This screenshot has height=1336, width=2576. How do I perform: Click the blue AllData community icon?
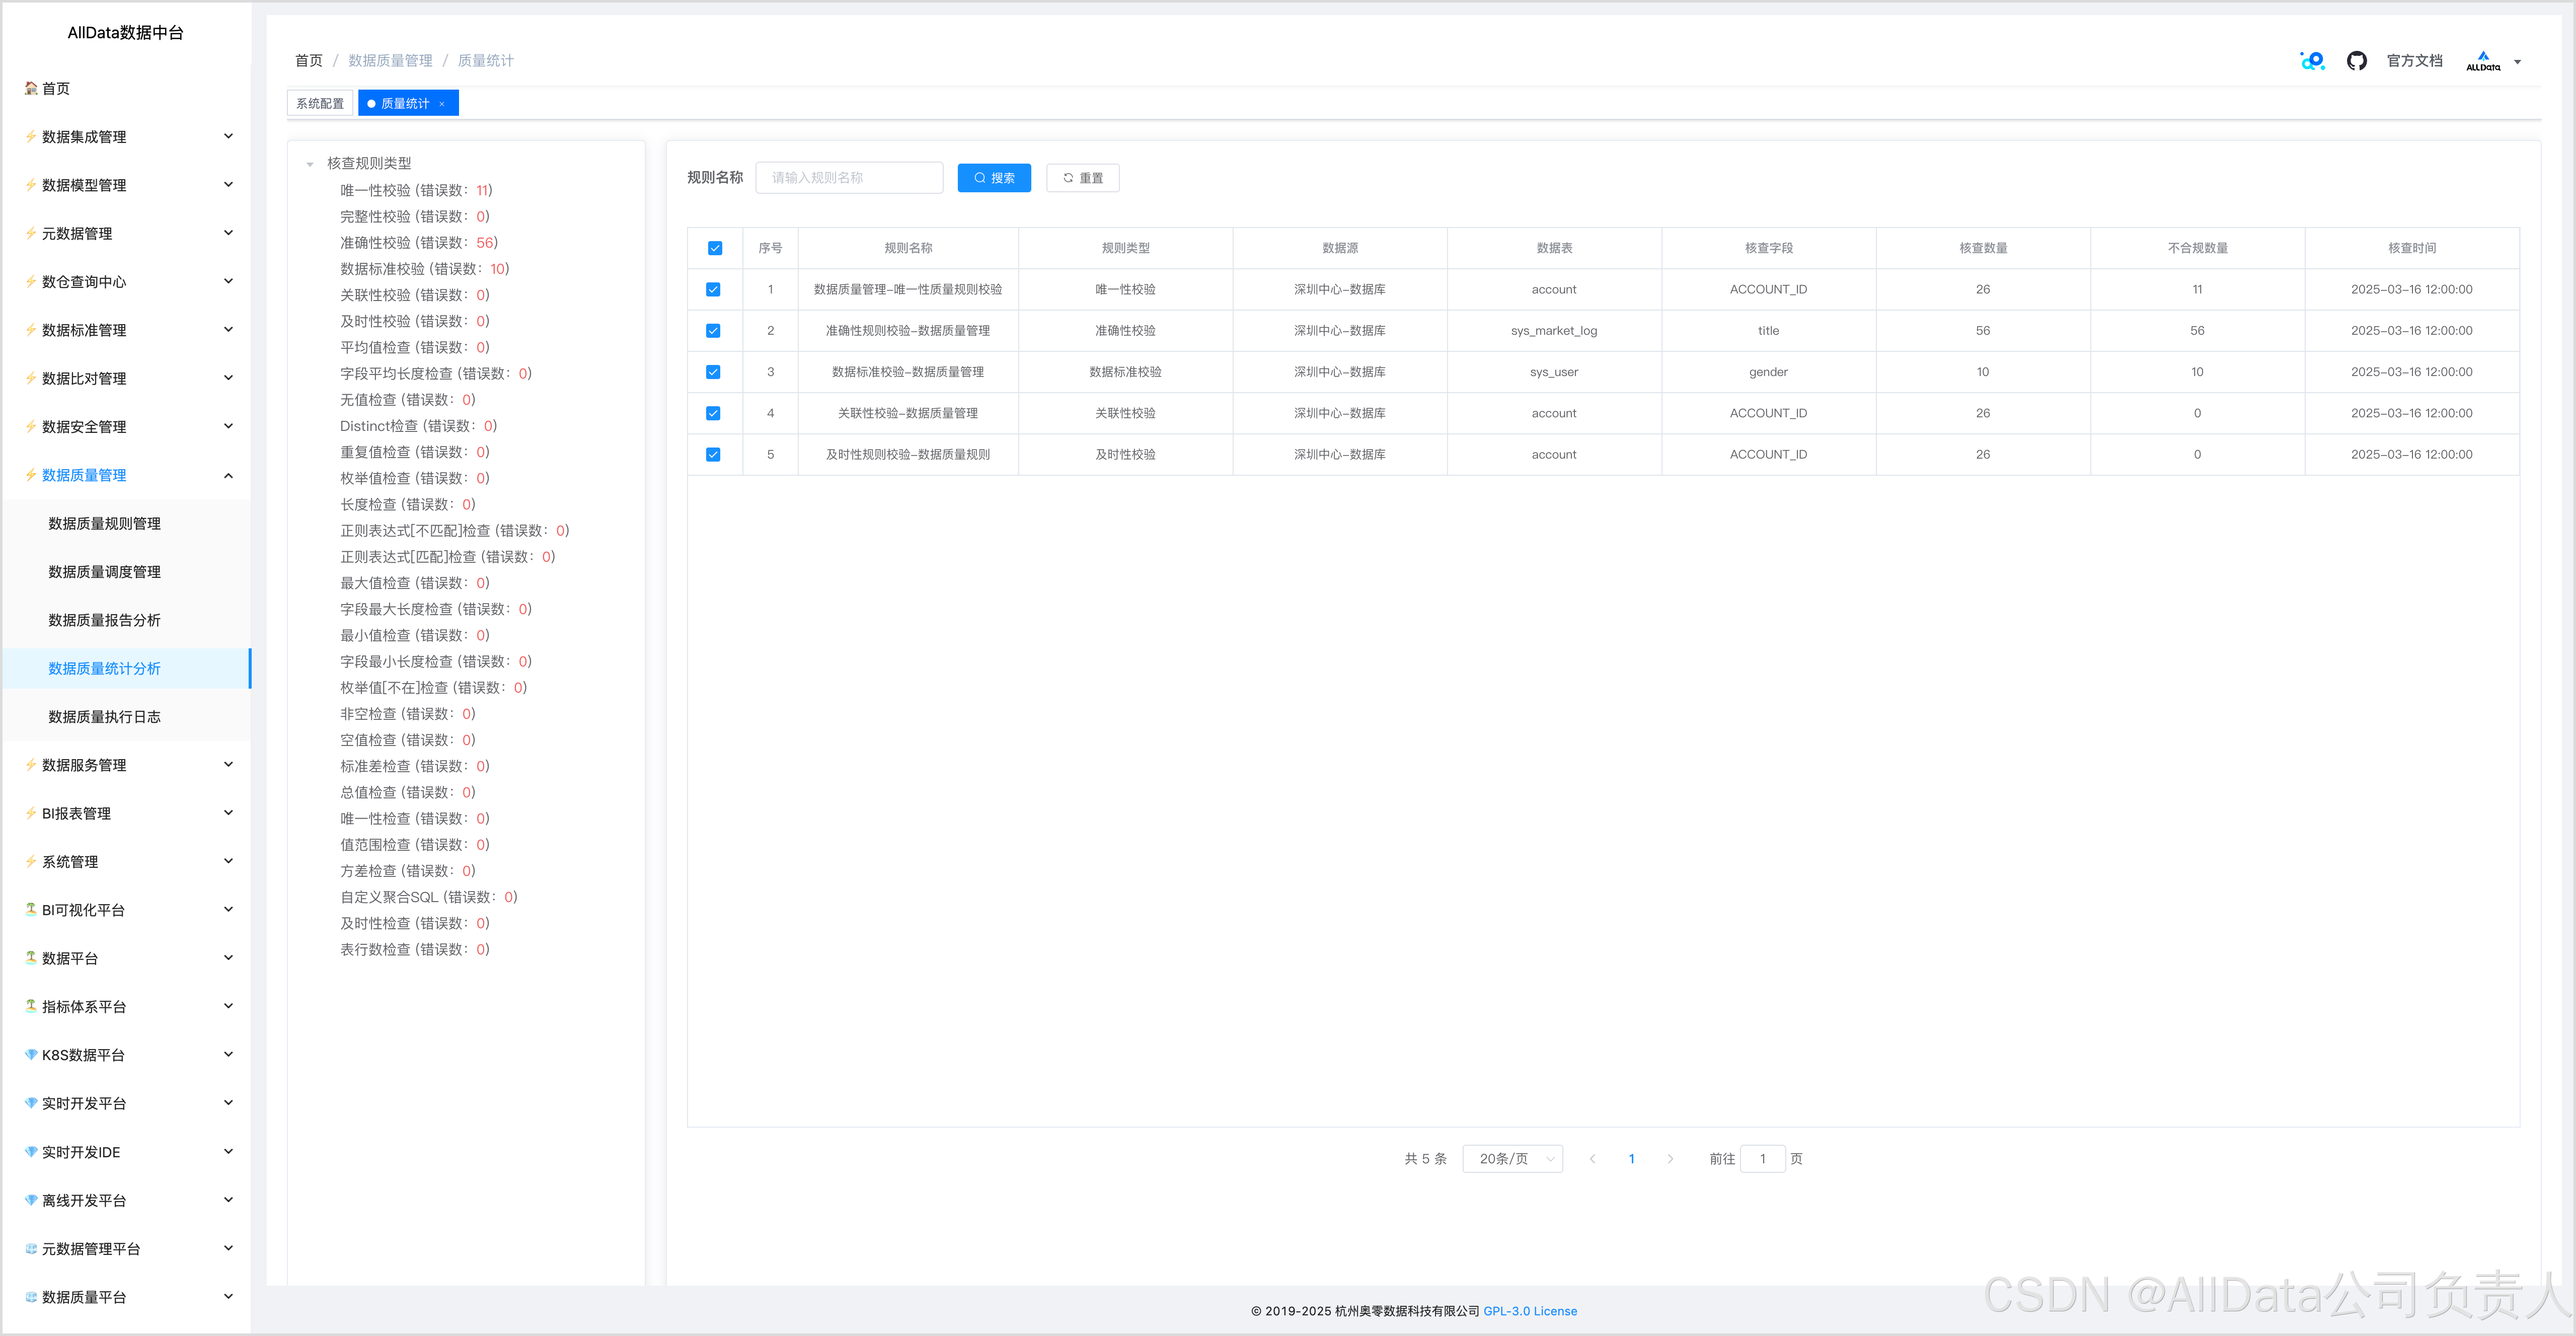click(x=2312, y=61)
